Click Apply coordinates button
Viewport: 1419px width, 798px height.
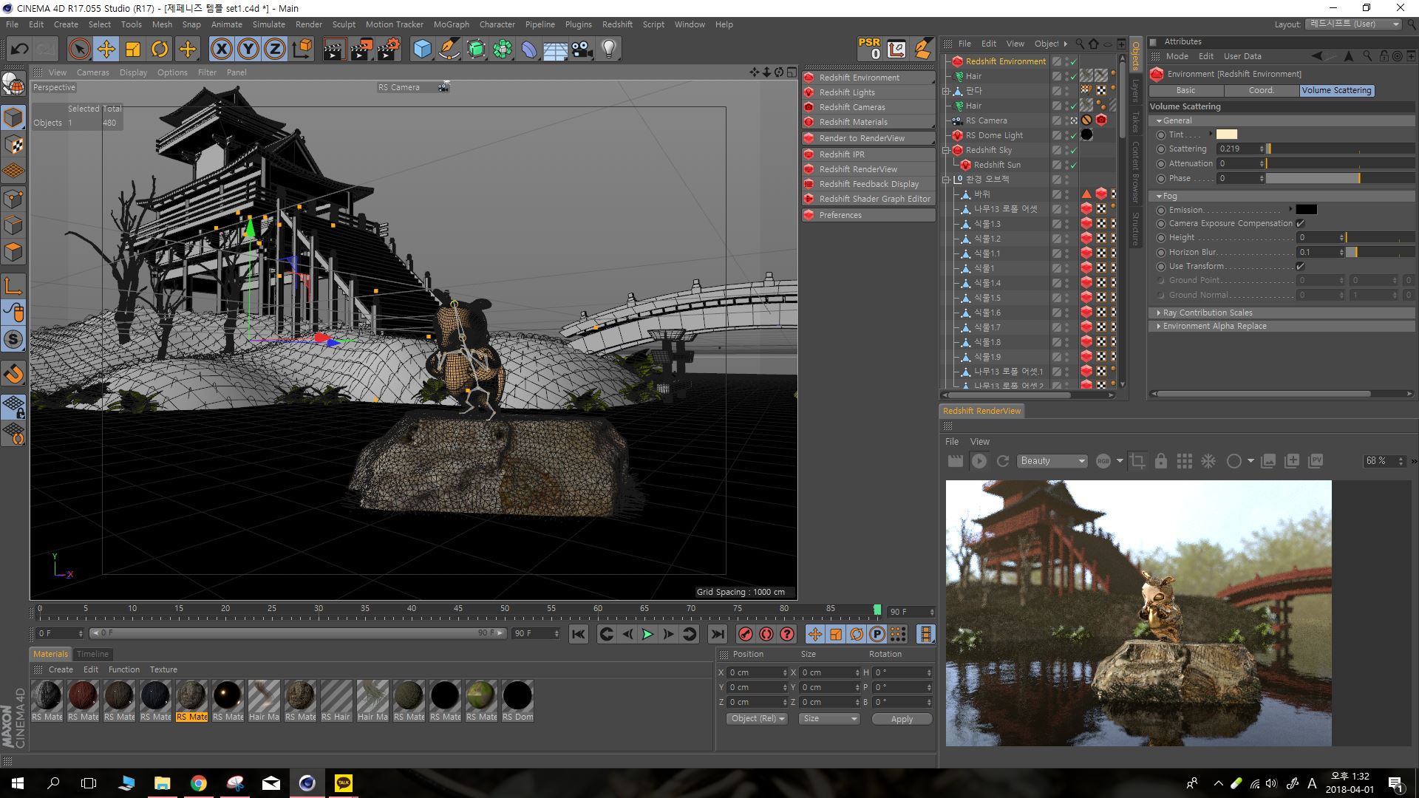click(x=902, y=719)
